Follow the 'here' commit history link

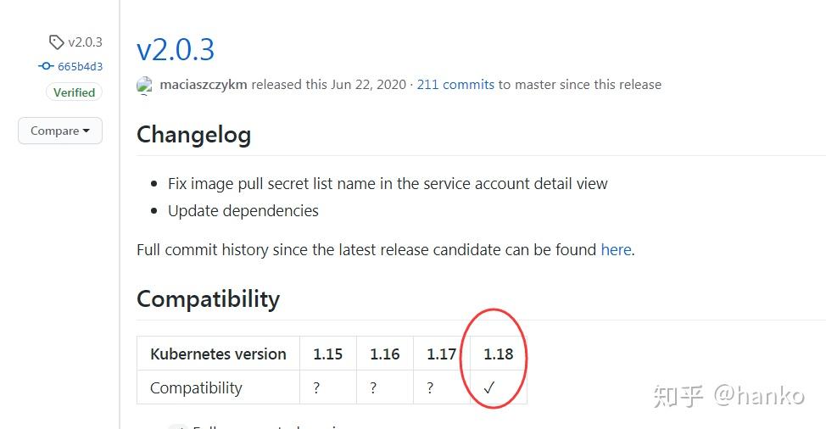click(x=616, y=250)
